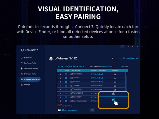Click the bind status link icon for SL W_LCDG9

click(x=66, y=97)
